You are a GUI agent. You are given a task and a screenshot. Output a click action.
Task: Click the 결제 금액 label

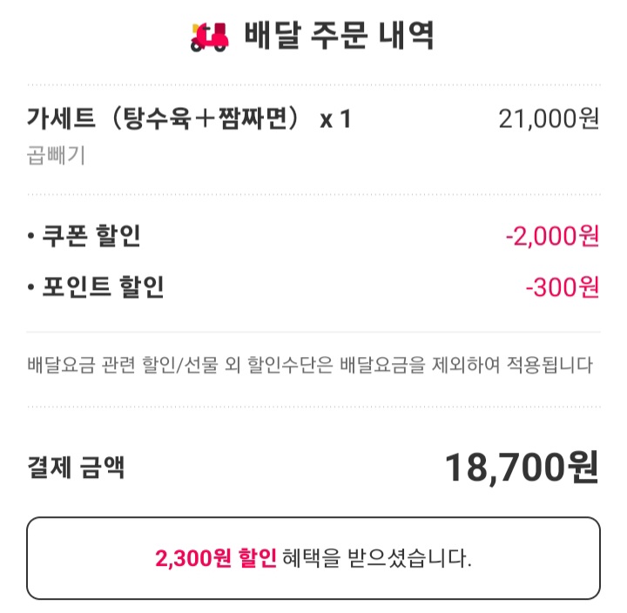pyautogui.click(x=76, y=468)
